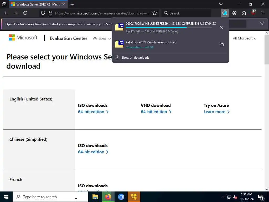Open the VHD download 64-bit edition link
Image resolution: width=269 pixels, height=202 pixels.
[156, 112]
